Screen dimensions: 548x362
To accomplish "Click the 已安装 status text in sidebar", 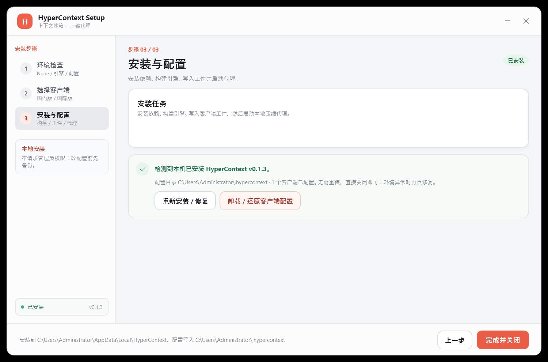I will (36, 307).
